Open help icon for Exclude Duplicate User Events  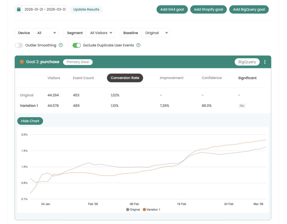(x=138, y=45)
